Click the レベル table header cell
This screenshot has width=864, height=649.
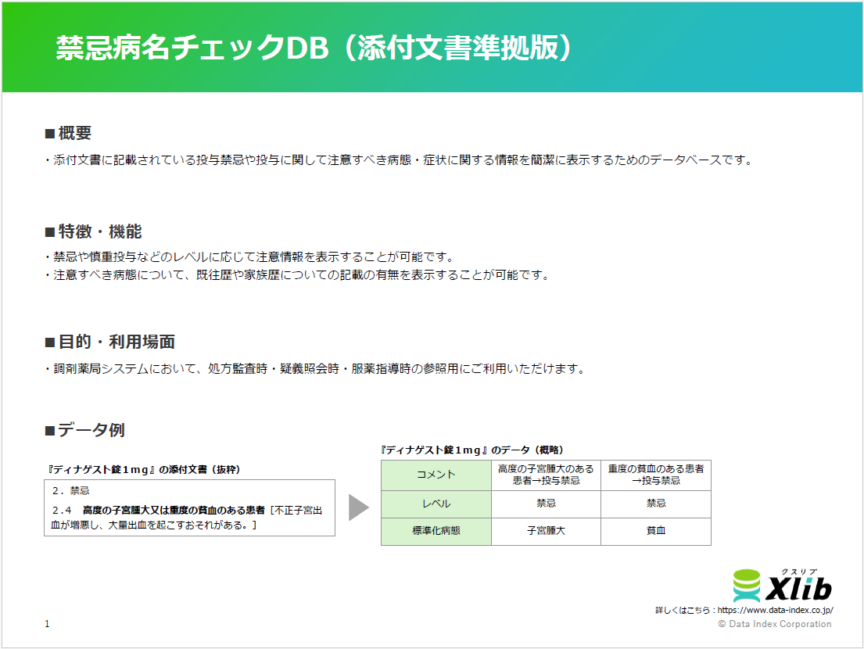pyautogui.click(x=436, y=504)
